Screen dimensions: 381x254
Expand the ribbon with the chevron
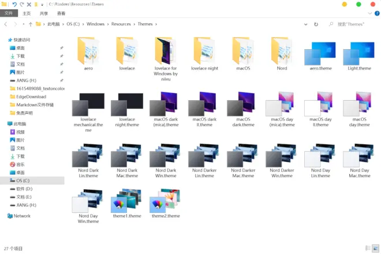(370, 13)
